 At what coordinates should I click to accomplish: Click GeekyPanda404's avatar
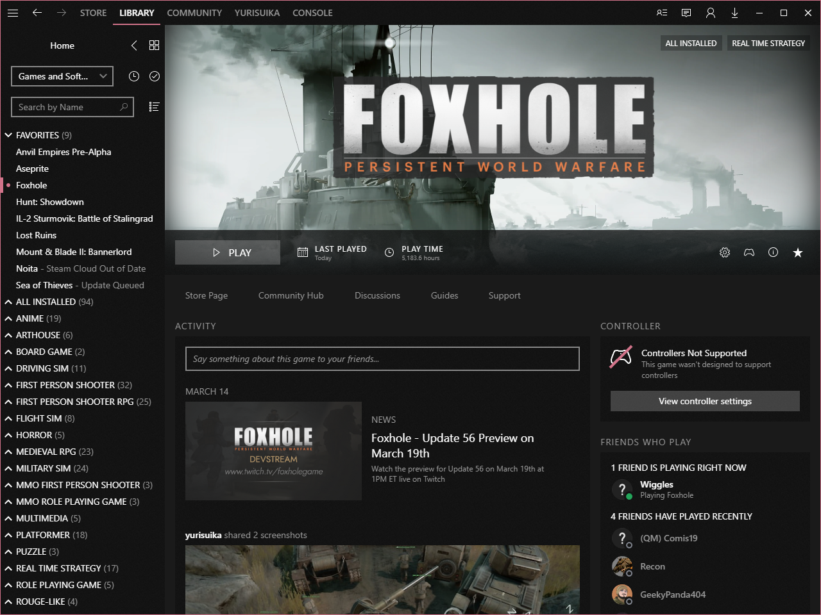tap(622, 594)
